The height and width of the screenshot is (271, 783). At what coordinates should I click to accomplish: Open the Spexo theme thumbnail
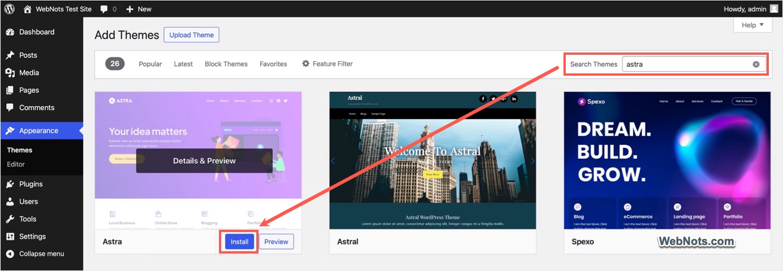tap(668, 160)
